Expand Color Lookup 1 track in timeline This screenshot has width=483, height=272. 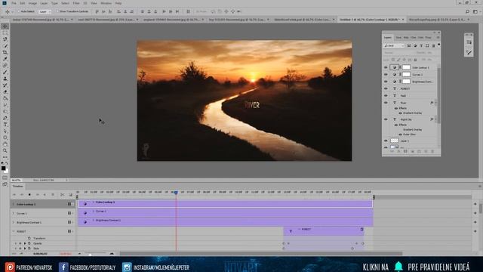(x=14, y=204)
